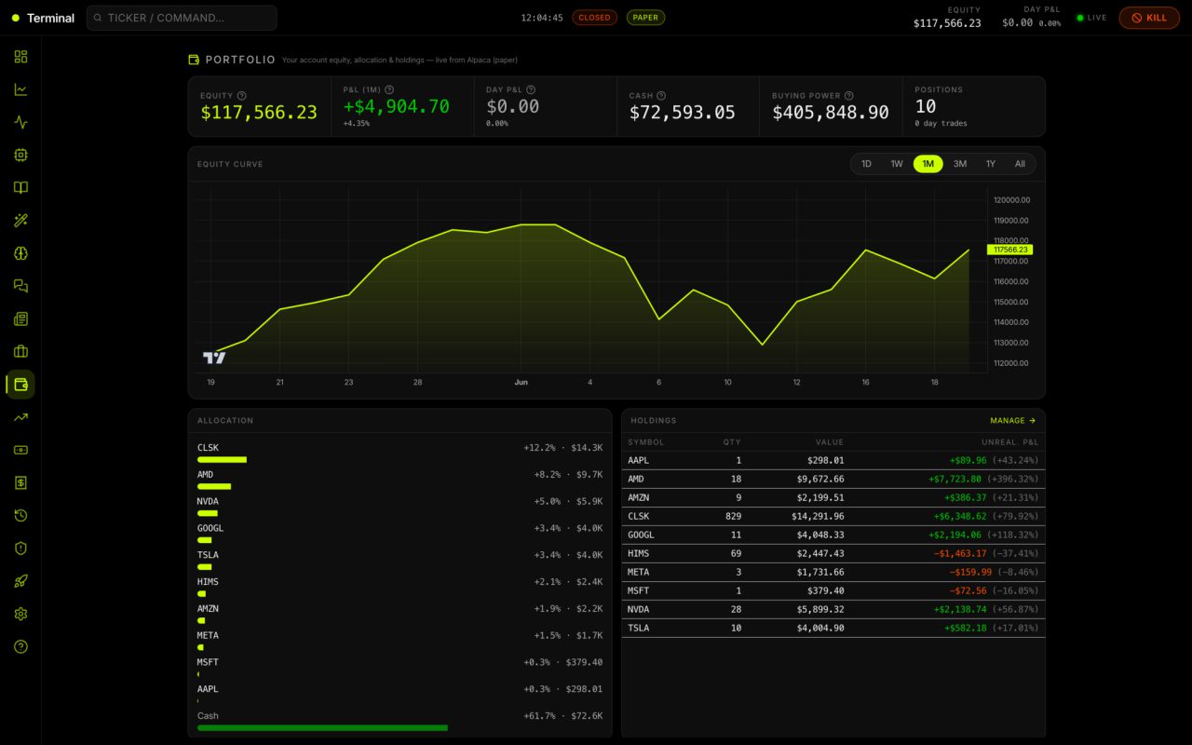Click the +$4,904.70 P&L value

pos(396,107)
